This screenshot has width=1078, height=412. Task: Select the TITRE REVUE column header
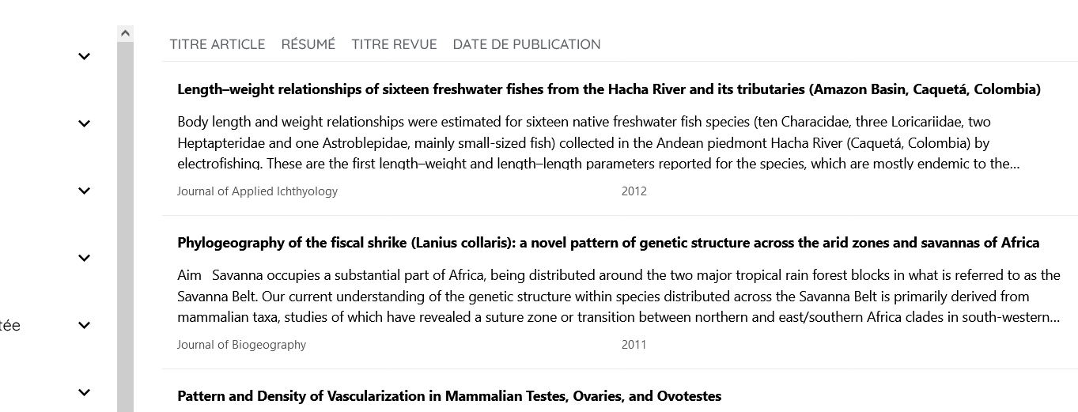pyautogui.click(x=395, y=44)
